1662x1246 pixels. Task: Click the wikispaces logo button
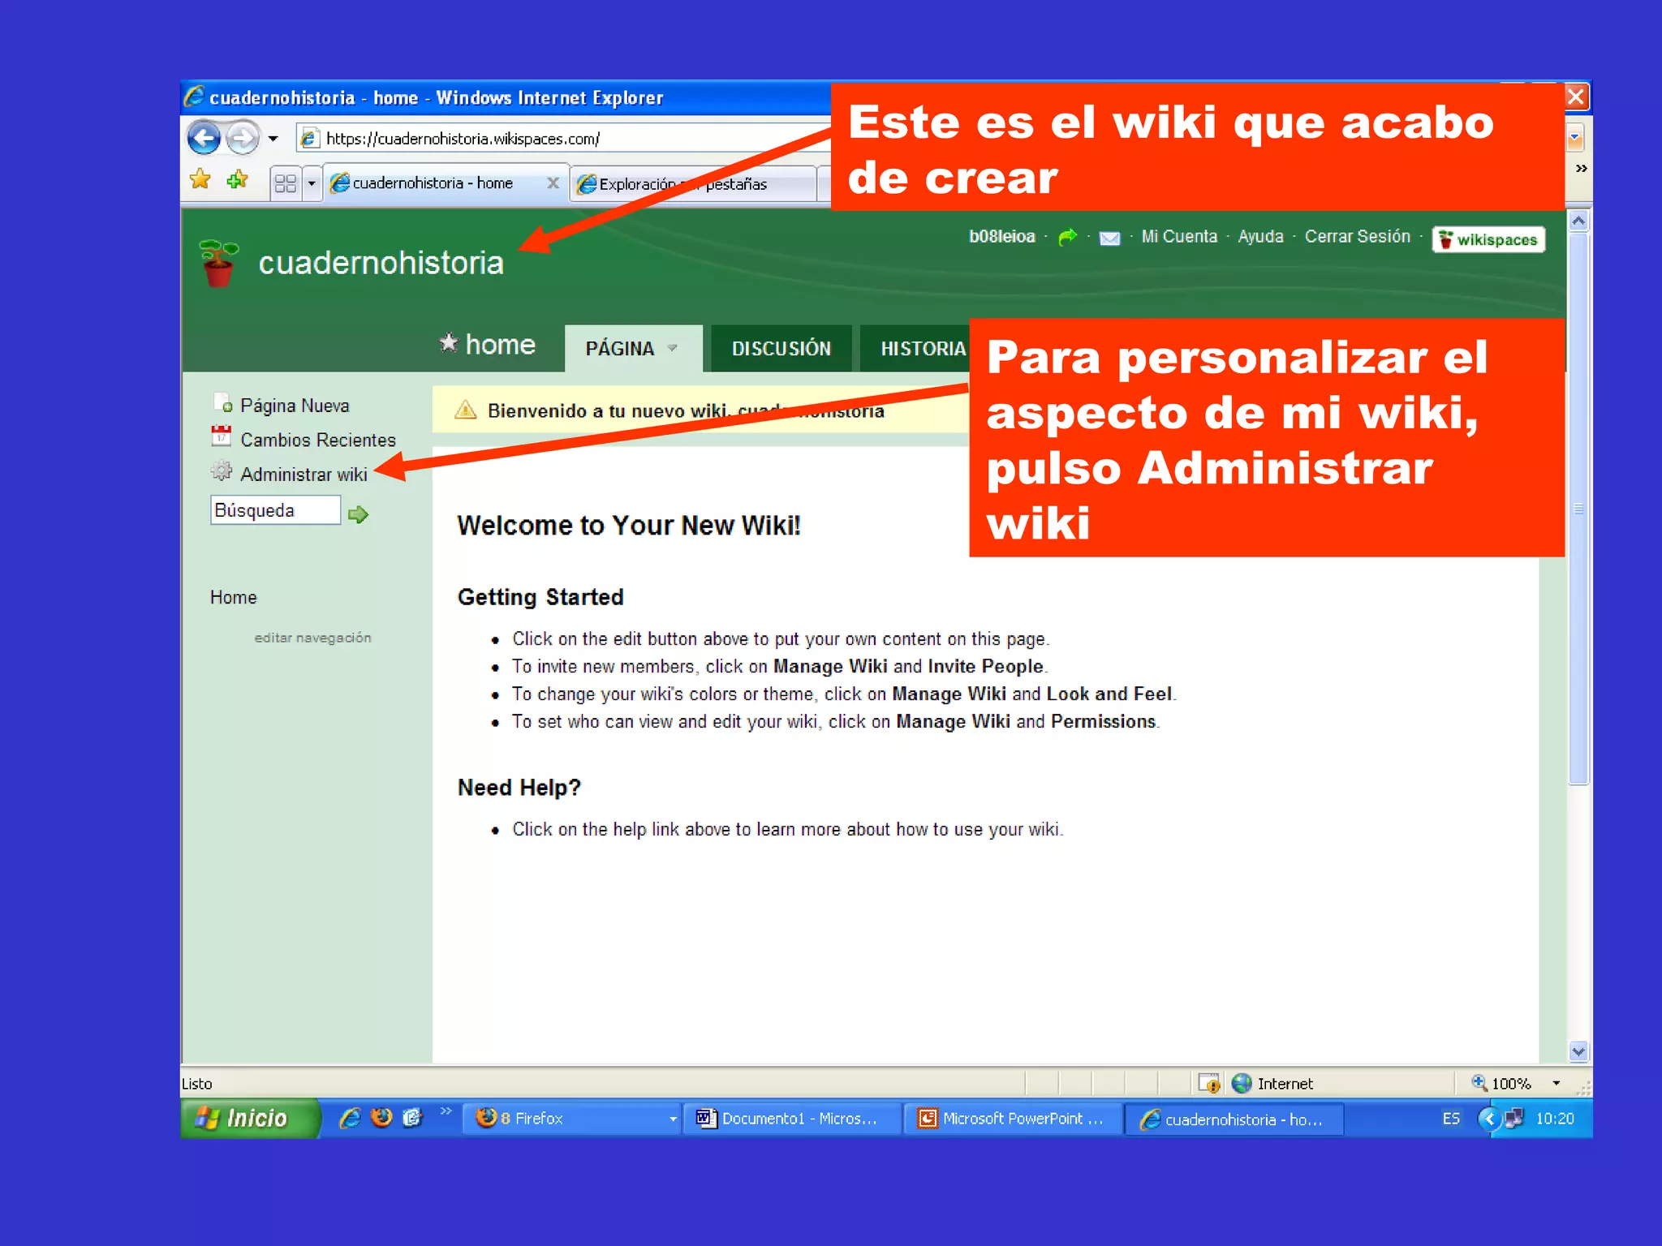tap(1488, 239)
